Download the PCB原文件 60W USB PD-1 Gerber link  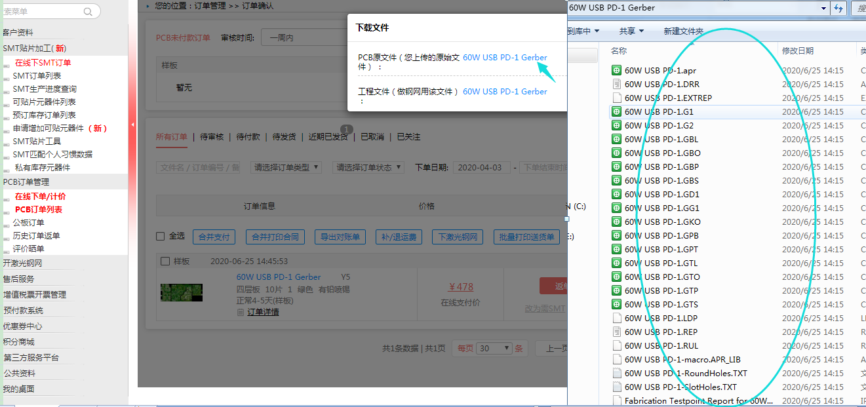505,58
